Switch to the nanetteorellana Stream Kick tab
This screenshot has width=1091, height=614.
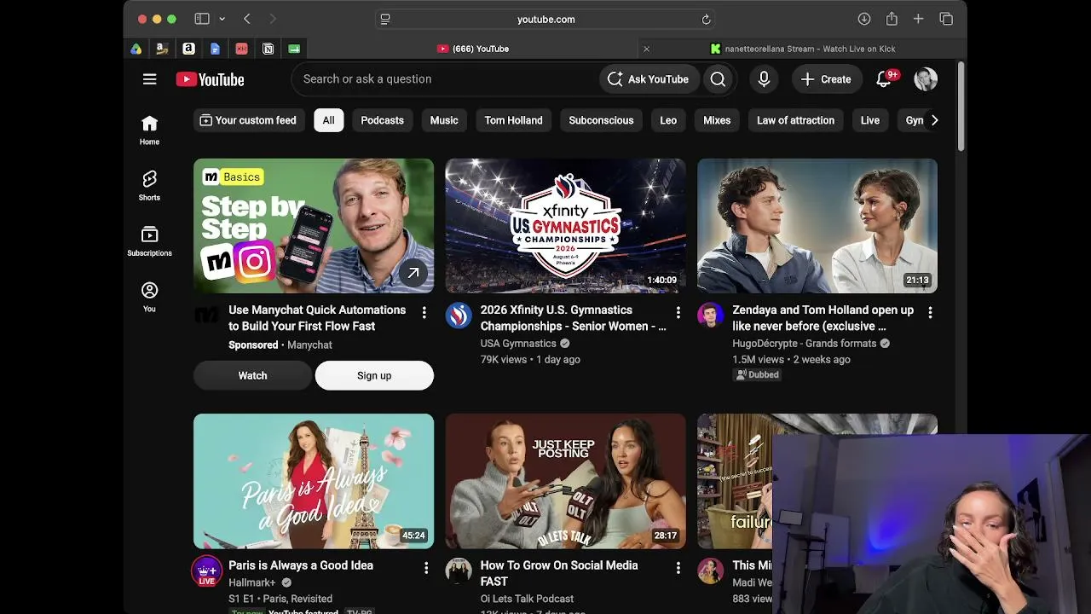point(803,49)
